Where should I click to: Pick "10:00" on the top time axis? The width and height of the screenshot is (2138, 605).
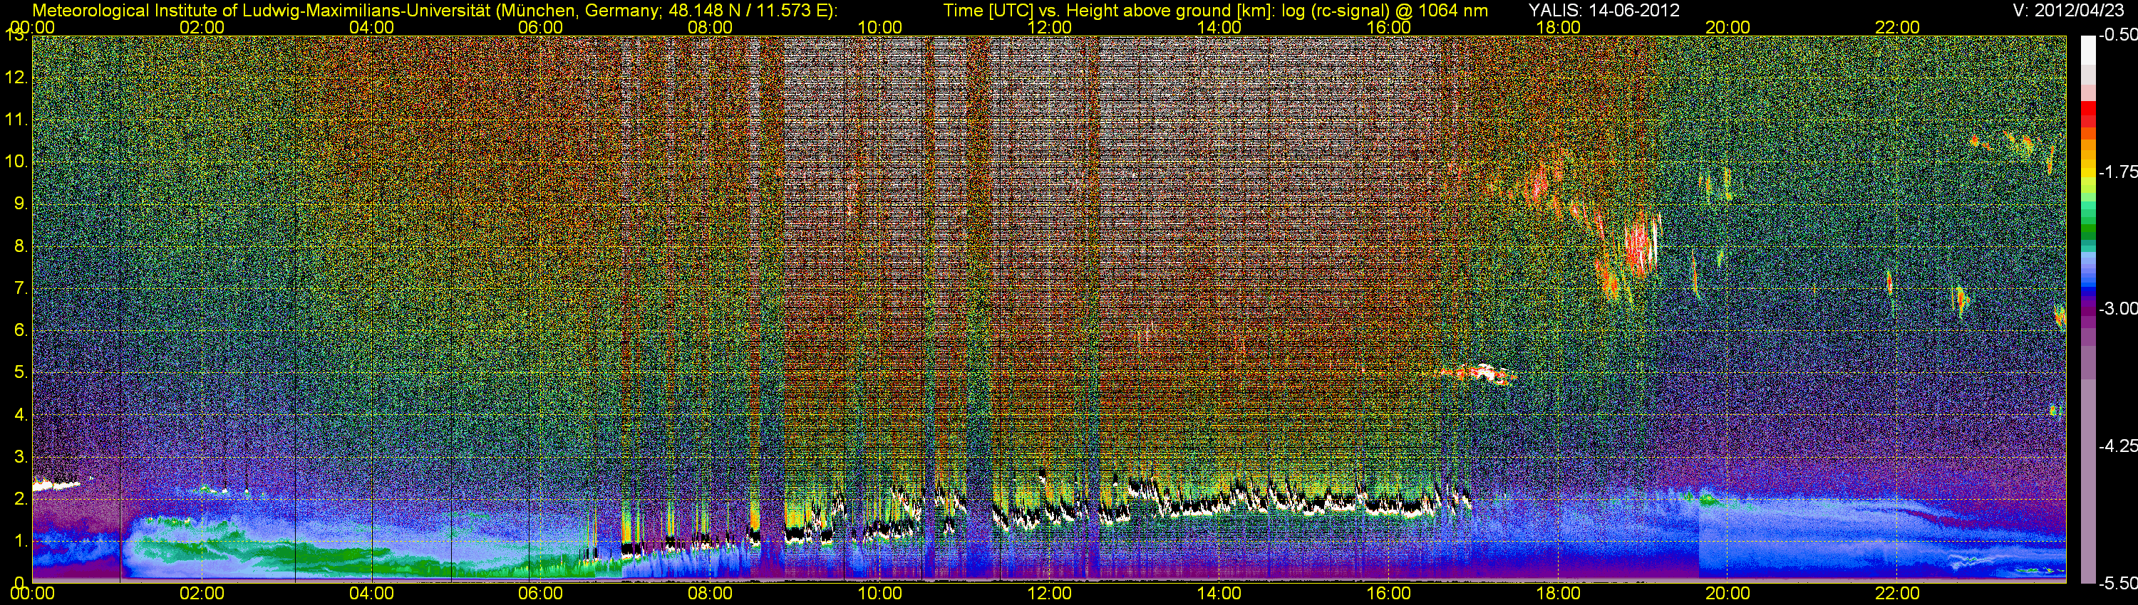click(x=879, y=27)
